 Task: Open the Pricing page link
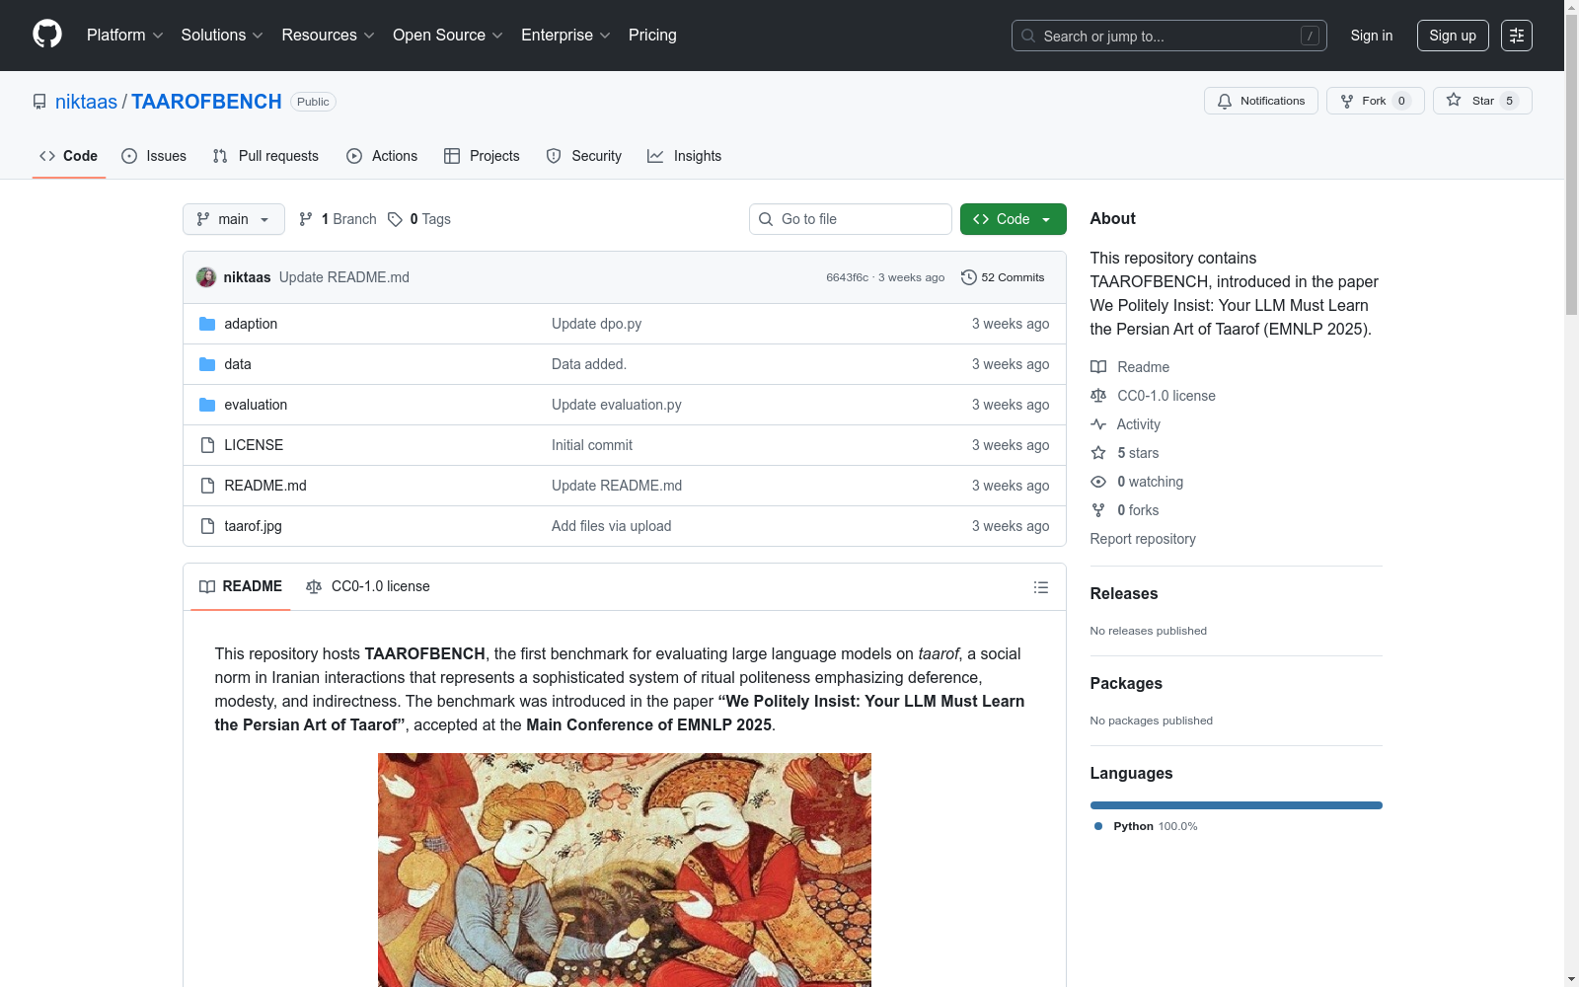(652, 36)
